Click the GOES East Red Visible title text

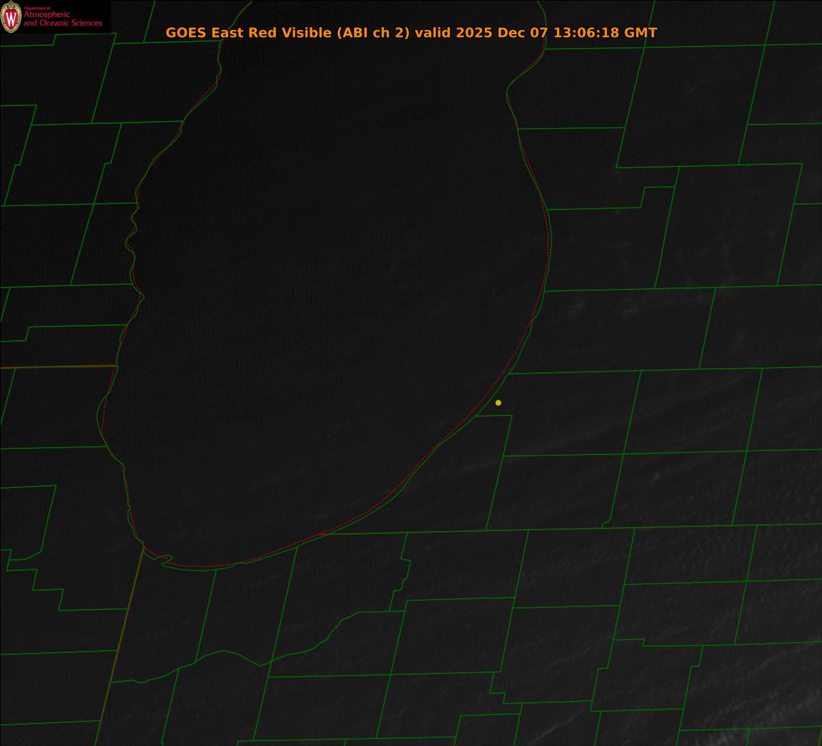pyautogui.click(x=411, y=33)
